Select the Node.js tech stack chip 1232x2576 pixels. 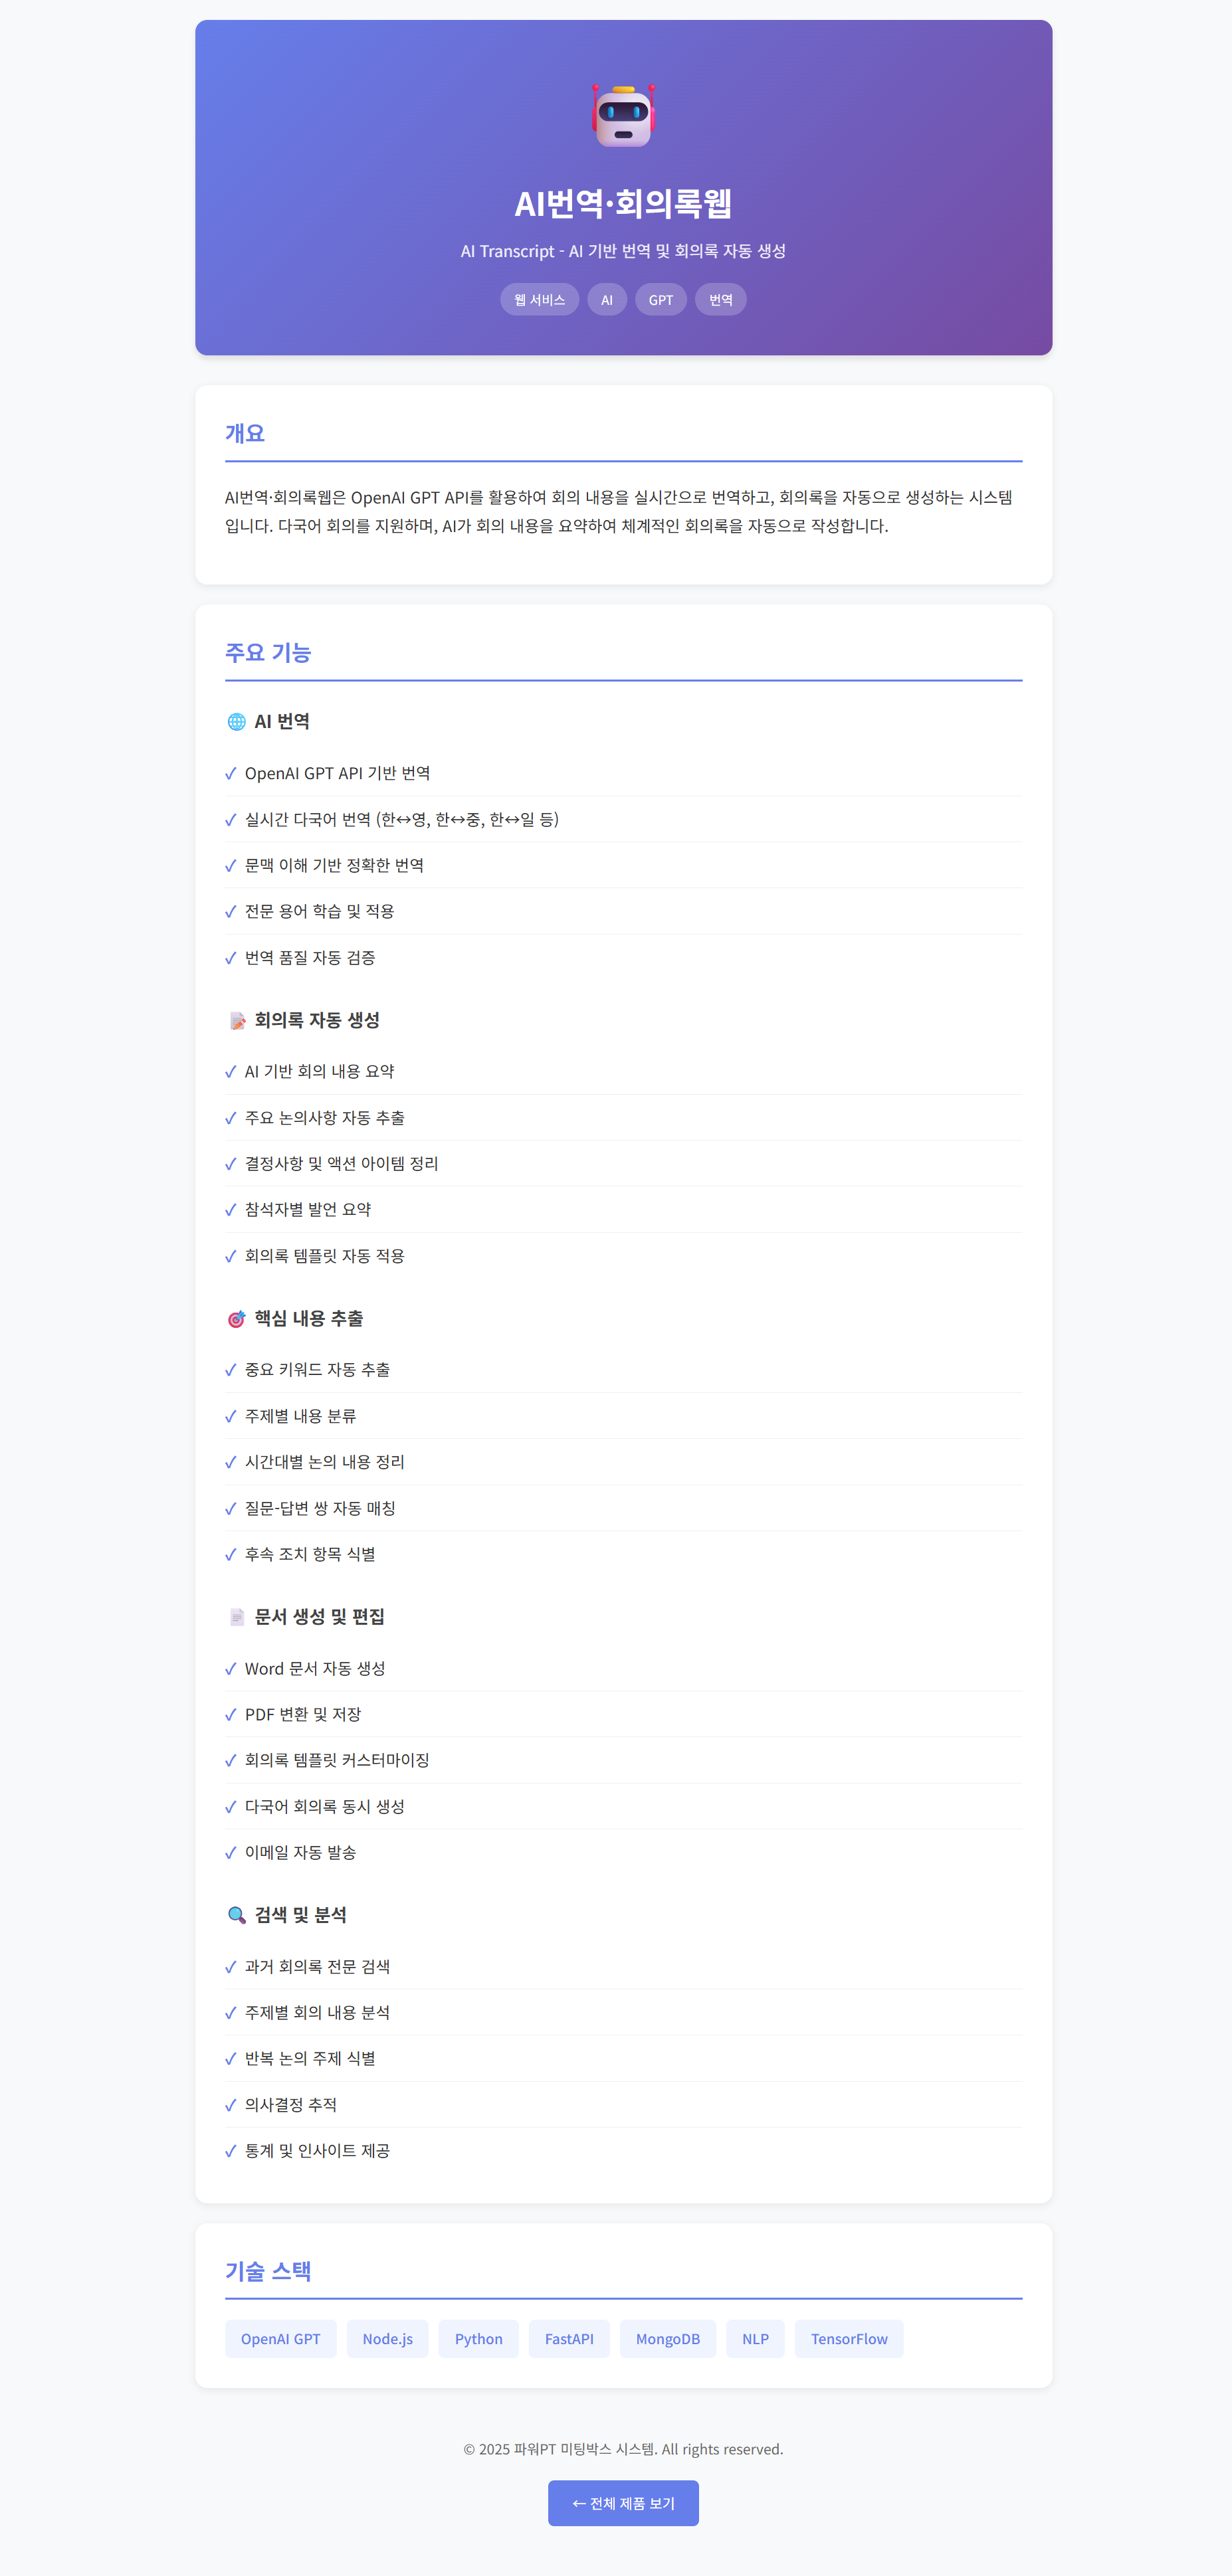(x=387, y=2339)
